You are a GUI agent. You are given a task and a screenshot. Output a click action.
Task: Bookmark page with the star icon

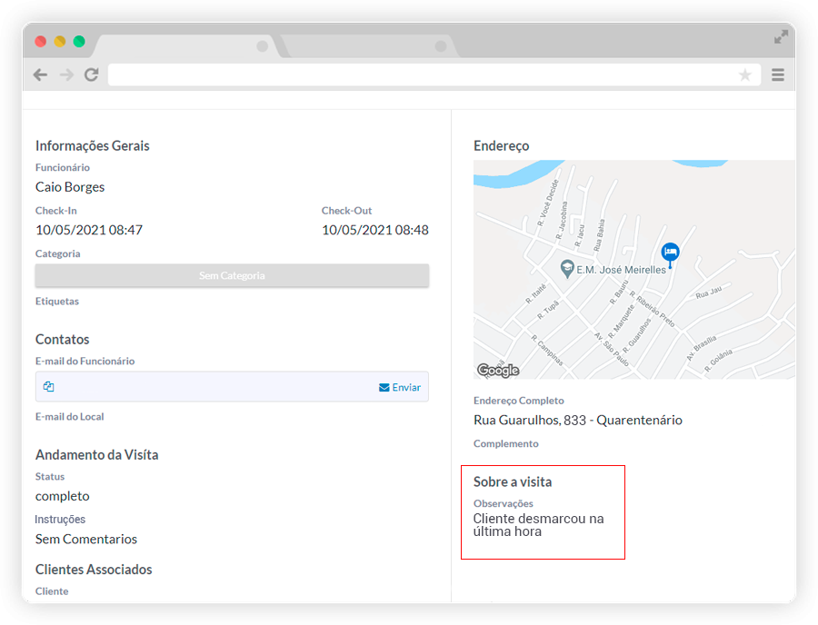tap(745, 75)
